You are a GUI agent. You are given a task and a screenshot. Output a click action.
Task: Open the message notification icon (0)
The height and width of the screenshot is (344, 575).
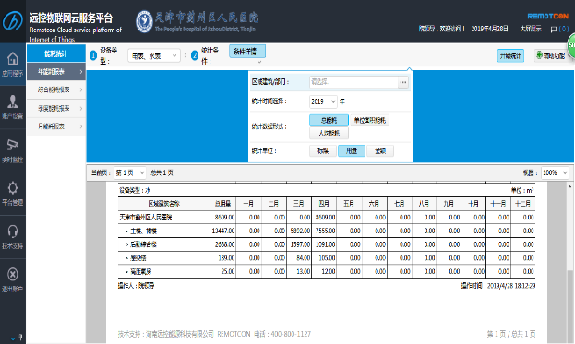559,29
